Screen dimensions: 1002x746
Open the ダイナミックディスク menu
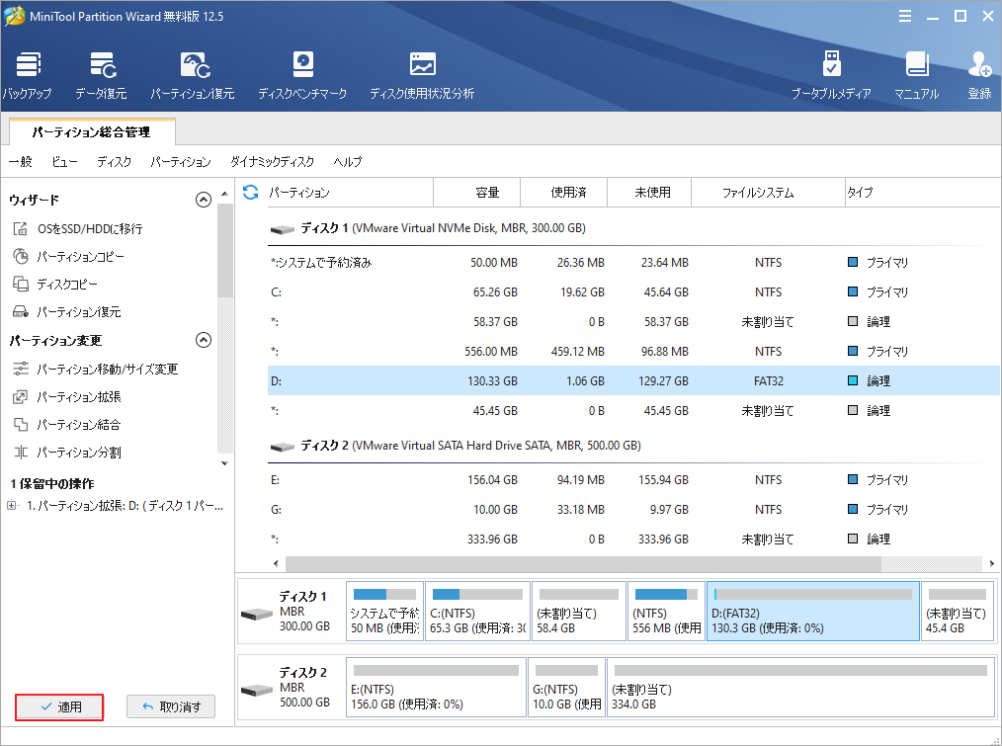(272, 162)
